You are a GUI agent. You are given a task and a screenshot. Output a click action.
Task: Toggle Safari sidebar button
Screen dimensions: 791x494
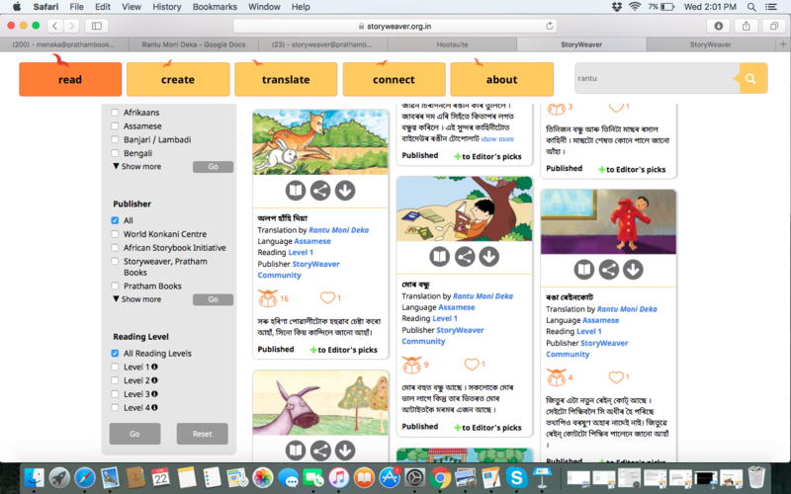pos(96,26)
